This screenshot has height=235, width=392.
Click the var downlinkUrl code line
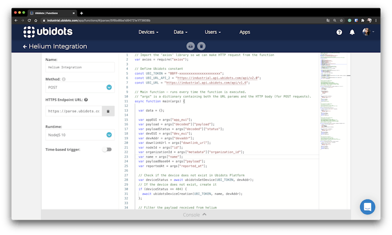point(174,143)
